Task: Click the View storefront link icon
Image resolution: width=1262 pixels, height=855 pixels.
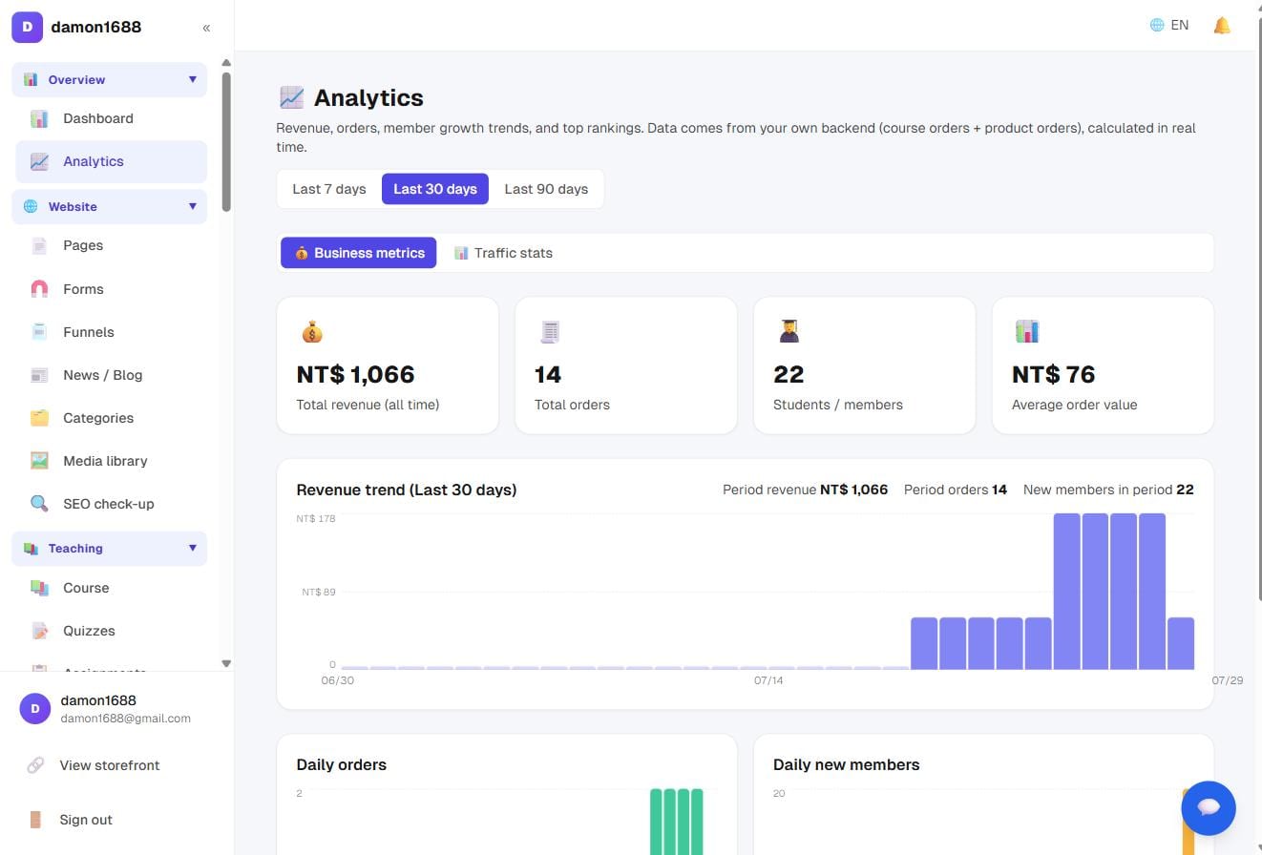Action: coord(35,765)
